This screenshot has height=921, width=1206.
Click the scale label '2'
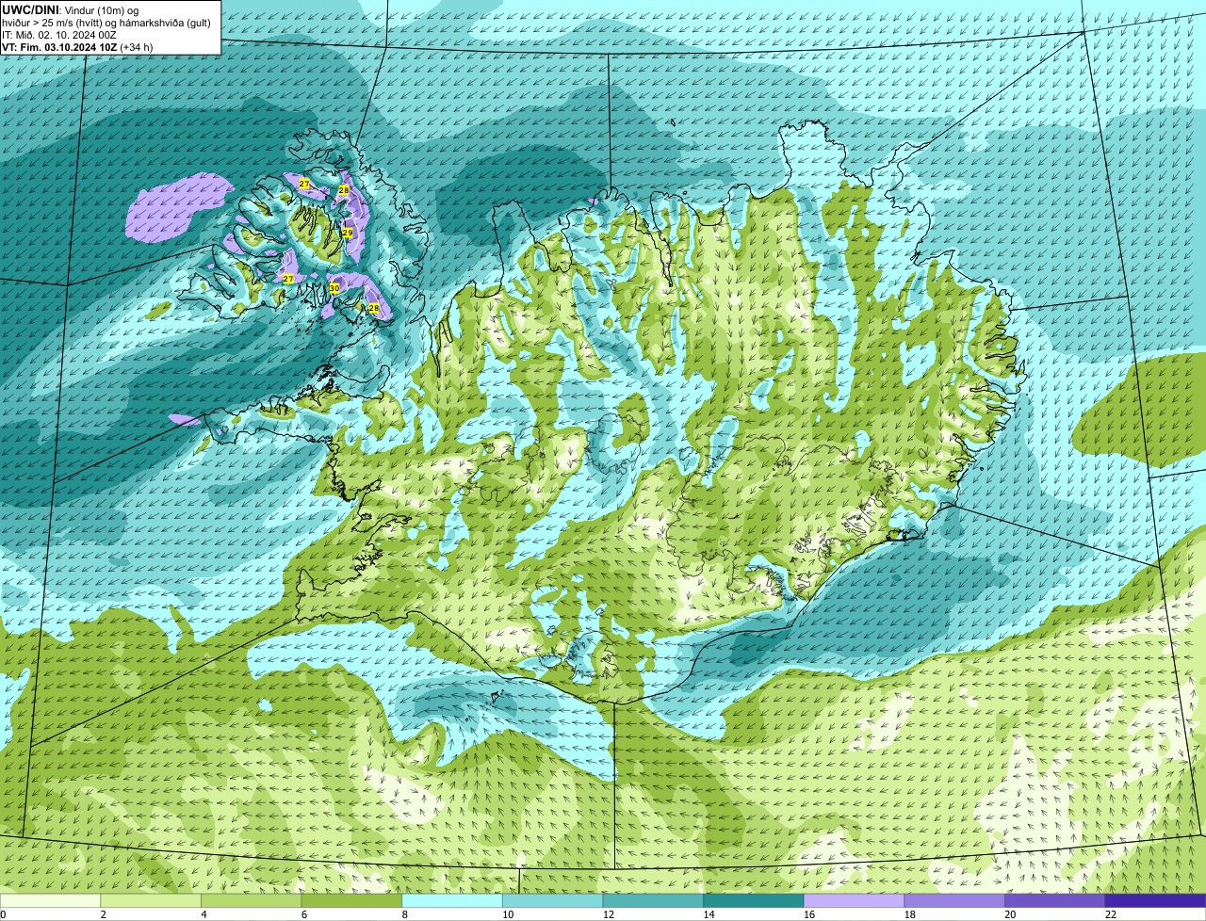tap(103, 914)
